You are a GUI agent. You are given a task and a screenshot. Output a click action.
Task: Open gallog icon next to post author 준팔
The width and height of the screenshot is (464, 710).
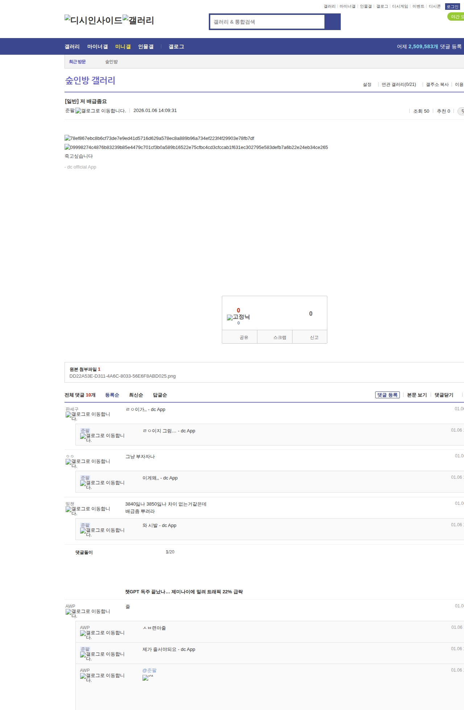100,111
